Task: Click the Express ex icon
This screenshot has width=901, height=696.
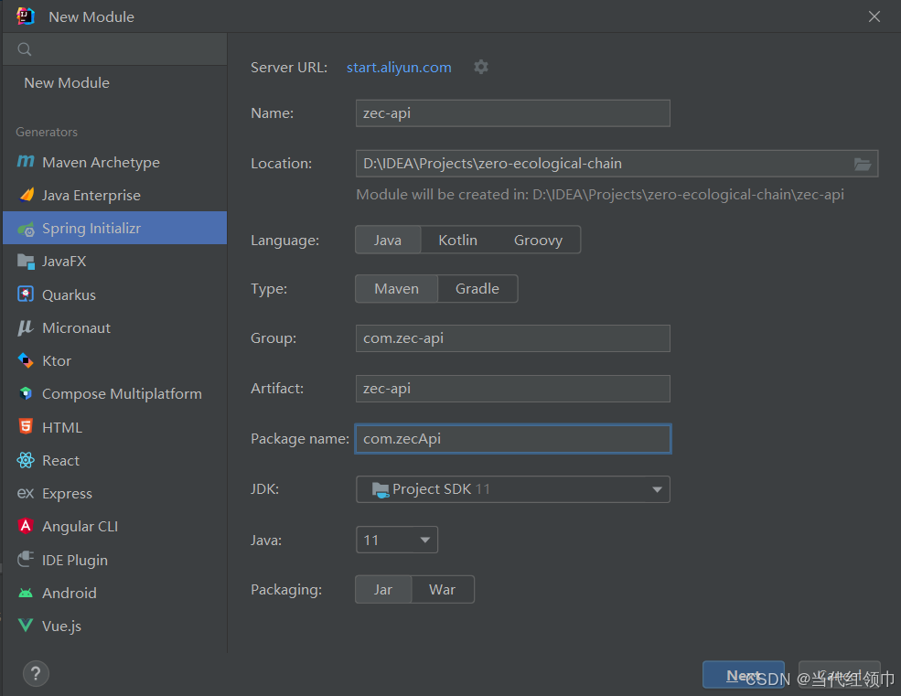Action: (26, 493)
